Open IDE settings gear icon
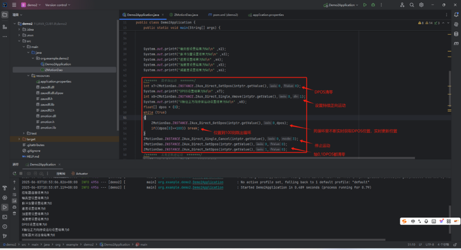The image size is (461, 250). (421, 5)
